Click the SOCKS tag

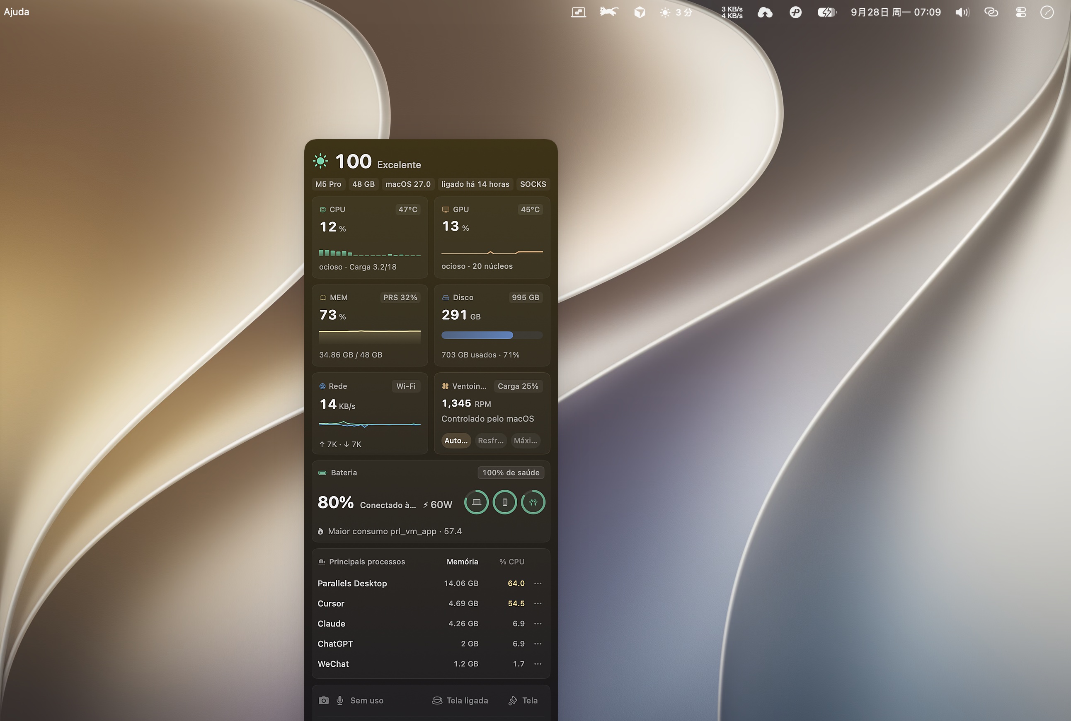533,184
